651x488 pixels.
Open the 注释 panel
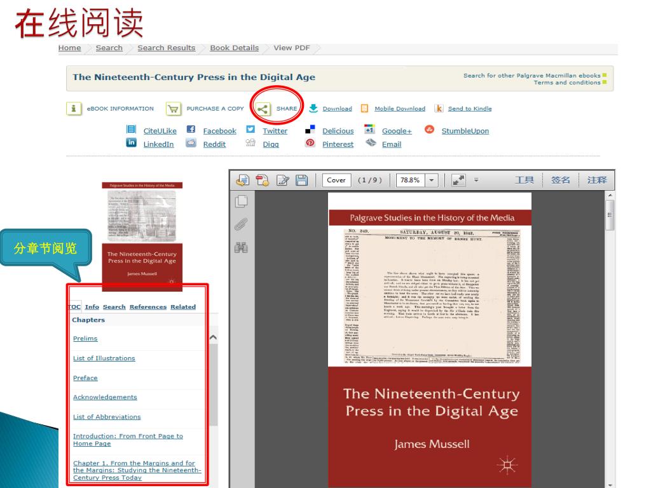point(597,180)
